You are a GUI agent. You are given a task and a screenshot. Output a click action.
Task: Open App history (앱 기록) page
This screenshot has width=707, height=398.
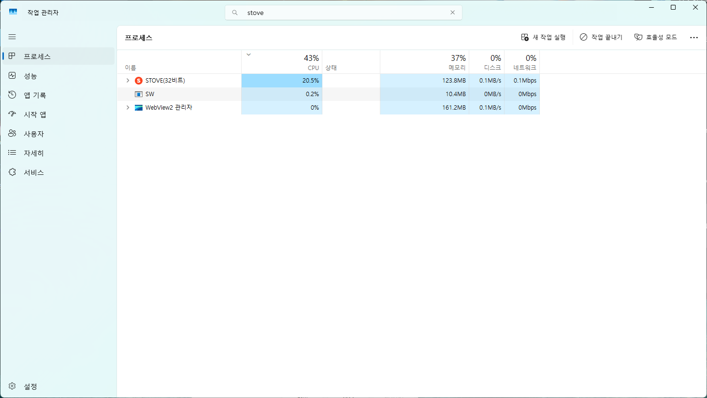[35, 95]
